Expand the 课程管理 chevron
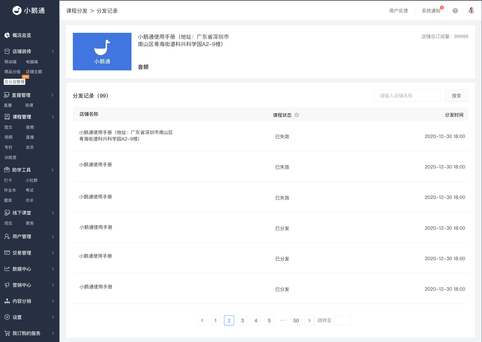The height and width of the screenshot is (342, 482). click(53, 117)
